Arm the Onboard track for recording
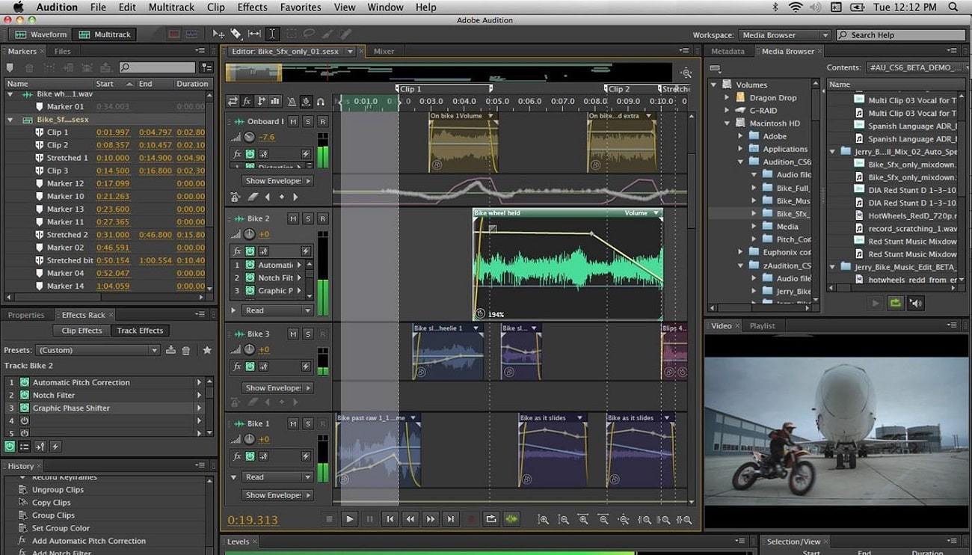972x555 pixels. coord(322,122)
